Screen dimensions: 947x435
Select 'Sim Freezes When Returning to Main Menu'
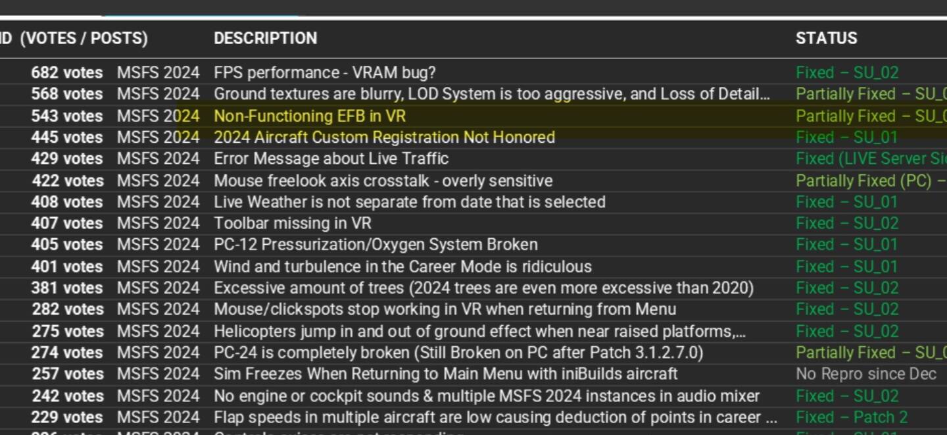445,374
